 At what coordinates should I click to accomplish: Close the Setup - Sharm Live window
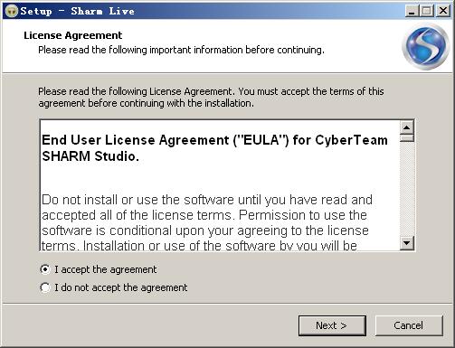(x=443, y=11)
